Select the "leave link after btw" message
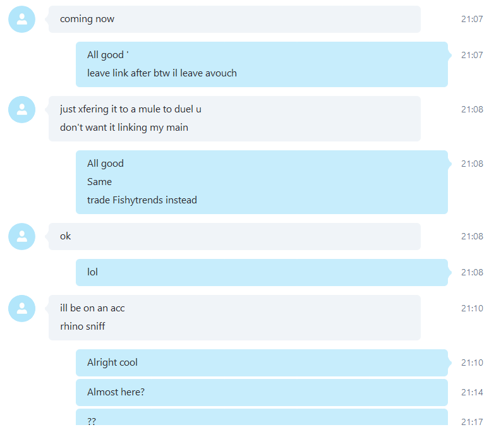Image resolution: width=489 pixels, height=432 pixels. point(162,73)
